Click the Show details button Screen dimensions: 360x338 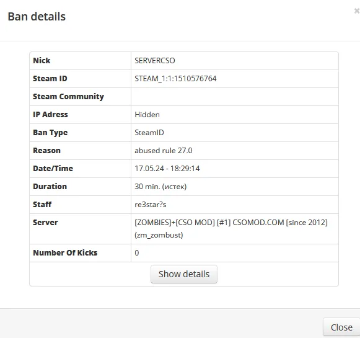184,274
